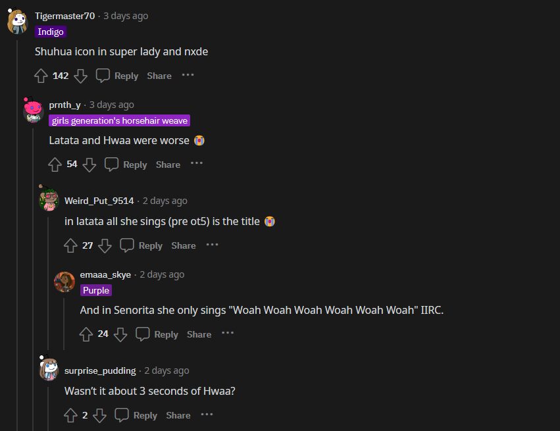The height and width of the screenshot is (431, 560).
Task: Downvote emaaa_skye's Senorita comment
Action: (x=120, y=334)
